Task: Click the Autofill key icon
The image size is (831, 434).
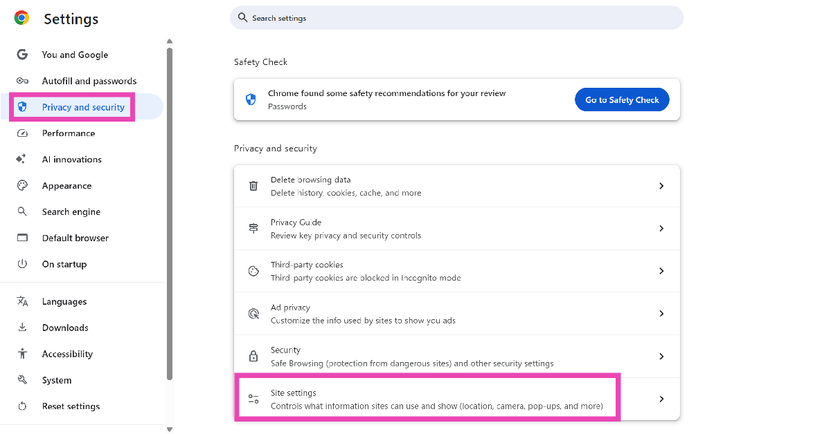Action: point(22,81)
